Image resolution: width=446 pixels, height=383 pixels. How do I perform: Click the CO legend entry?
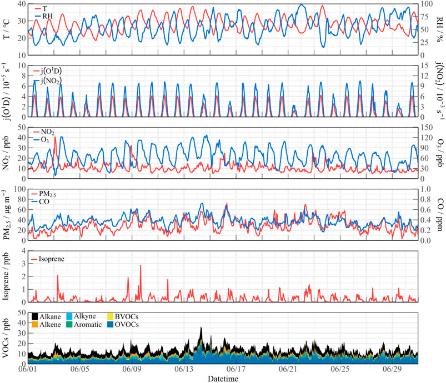(40, 201)
